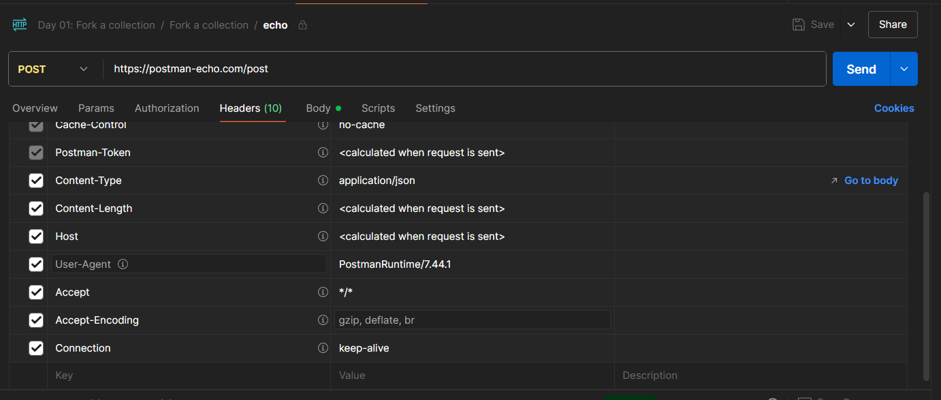
Task: Toggle the Accept-Encoding header checkbox
Action: (x=36, y=320)
